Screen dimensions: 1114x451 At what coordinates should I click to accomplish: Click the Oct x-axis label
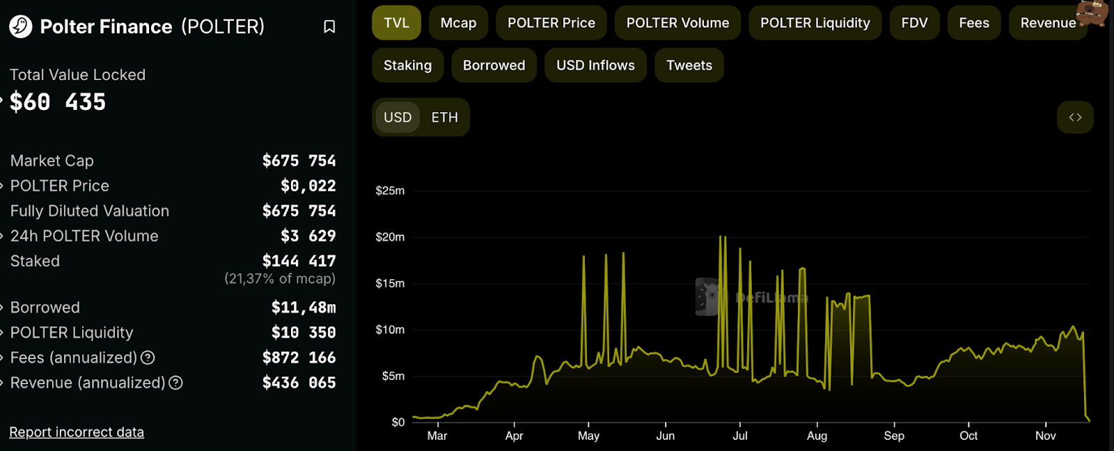tap(968, 436)
